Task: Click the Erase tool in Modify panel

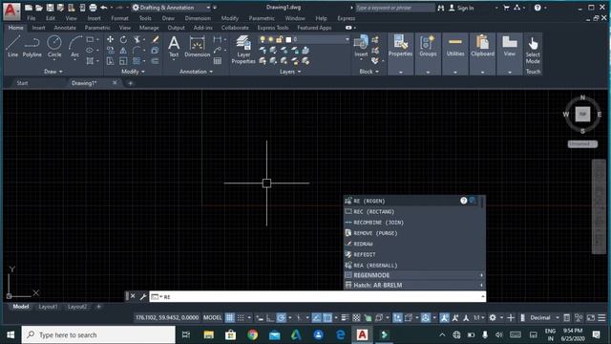Action: [x=155, y=39]
